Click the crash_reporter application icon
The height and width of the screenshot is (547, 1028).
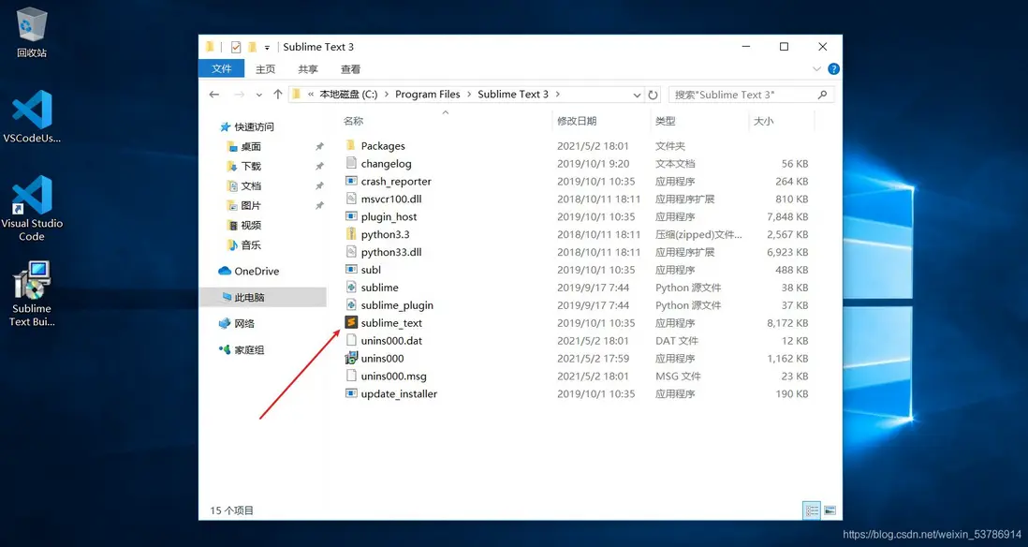(x=351, y=181)
